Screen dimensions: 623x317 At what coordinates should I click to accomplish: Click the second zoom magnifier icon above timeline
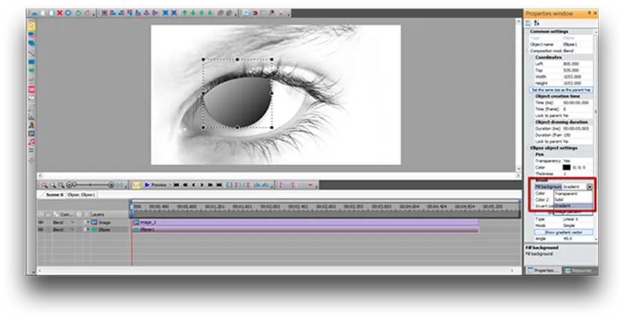tap(53, 185)
